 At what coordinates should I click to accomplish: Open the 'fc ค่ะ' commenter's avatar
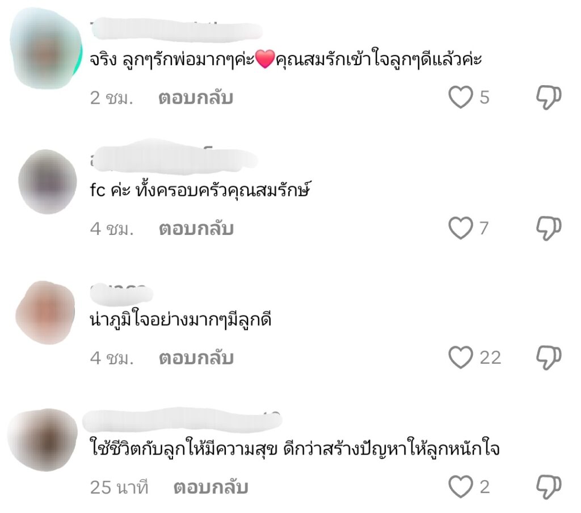(47, 182)
